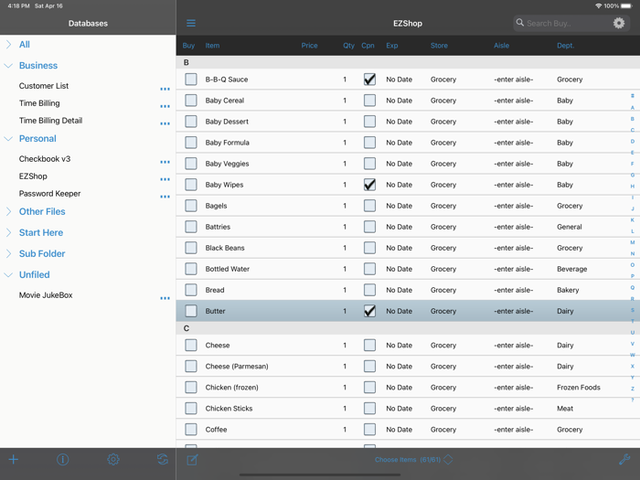Sort by Store column header
Screen dimensions: 640x480
point(439,46)
